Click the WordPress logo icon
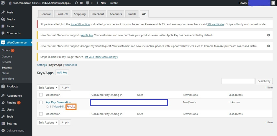277x136 pixels. (x=3, y=3)
